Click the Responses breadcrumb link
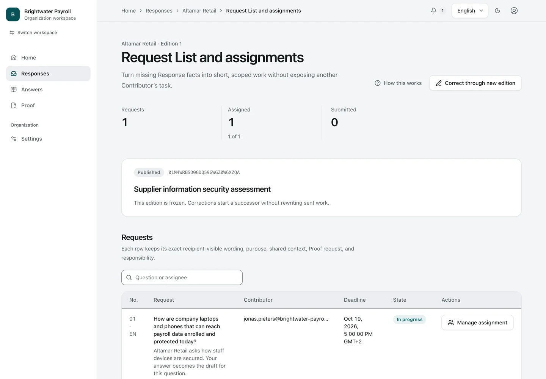This screenshot has width=546, height=379. click(159, 11)
